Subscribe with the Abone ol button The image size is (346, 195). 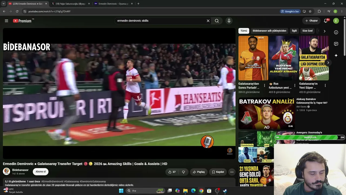point(41,172)
